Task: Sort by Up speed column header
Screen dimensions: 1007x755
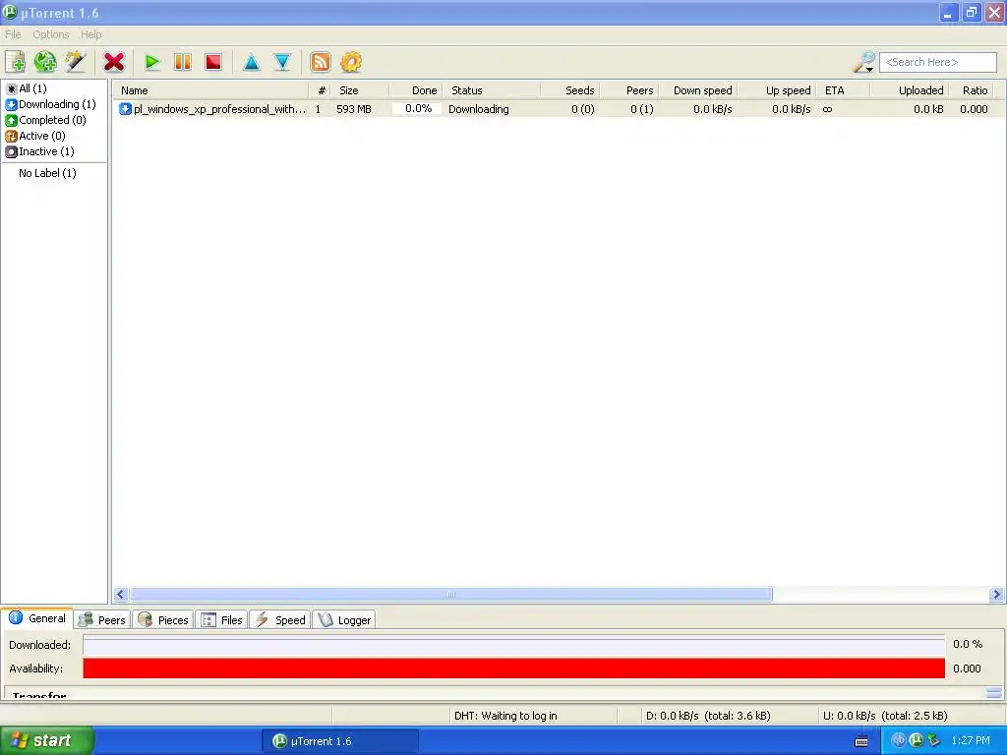Action: 777,90
